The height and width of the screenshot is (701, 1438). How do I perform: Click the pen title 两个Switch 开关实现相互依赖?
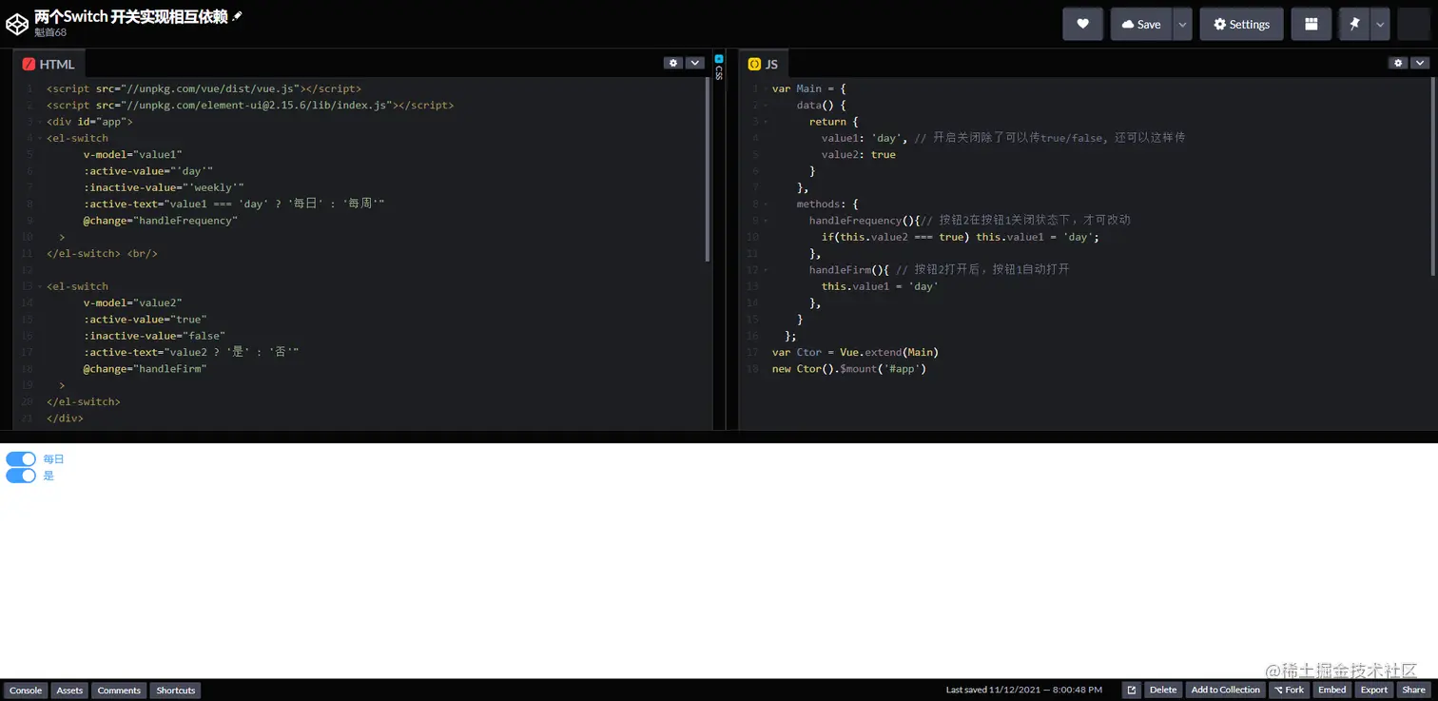(131, 16)
